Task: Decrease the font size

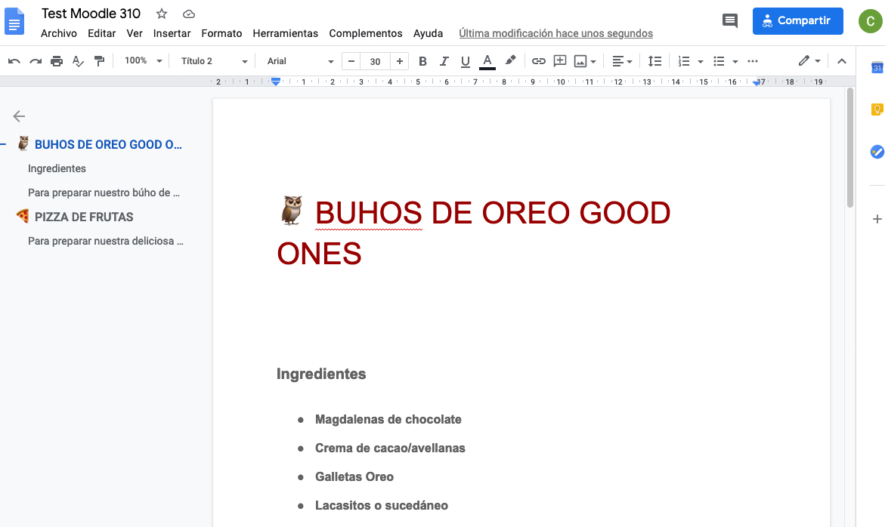Action: (351, 61)
